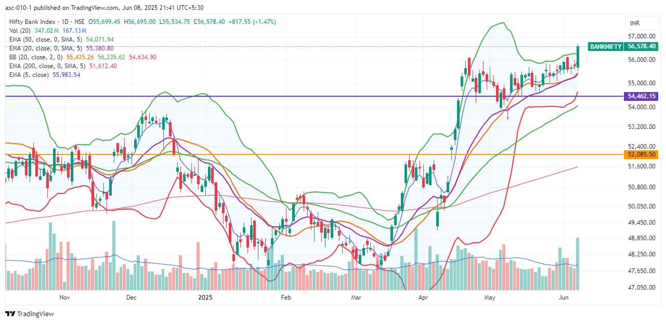Click the EMA 200 value 51,612.40
Image resolution: width=666 pixels, height=323 pixels.
(103, 66)
